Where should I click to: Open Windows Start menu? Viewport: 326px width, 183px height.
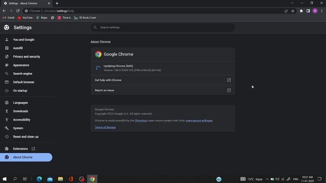click(5, 179)
